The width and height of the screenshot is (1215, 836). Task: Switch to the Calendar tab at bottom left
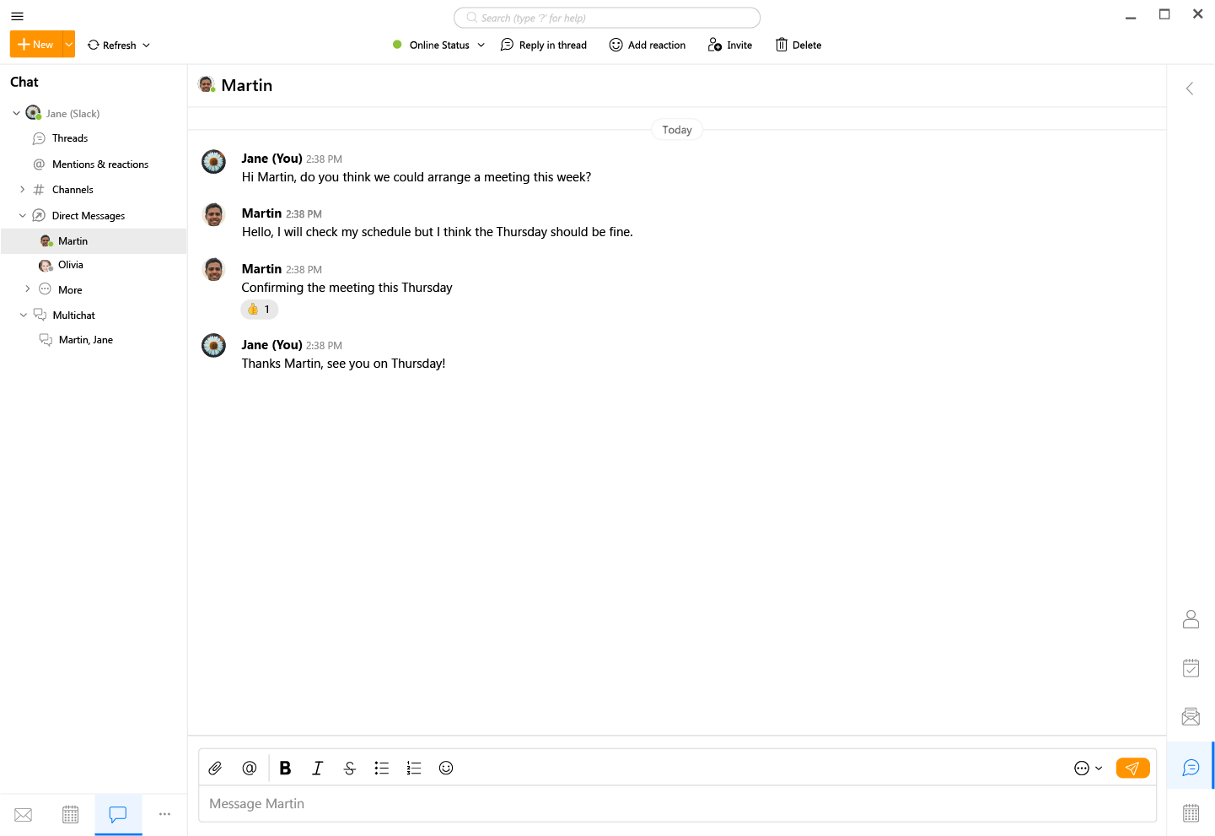coord(71,814)
